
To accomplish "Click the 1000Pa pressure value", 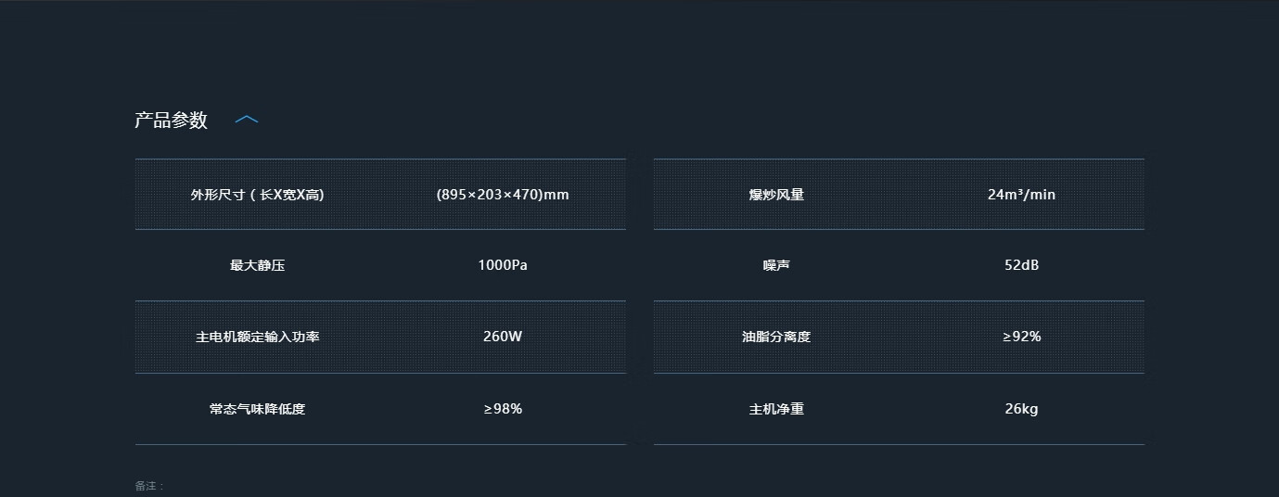I will 503,265.
